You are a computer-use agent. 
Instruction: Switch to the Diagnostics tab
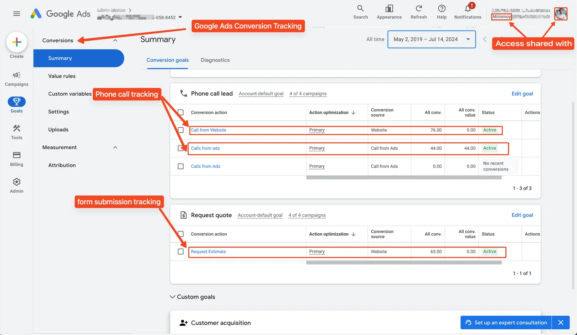click(x=215, y=60)
